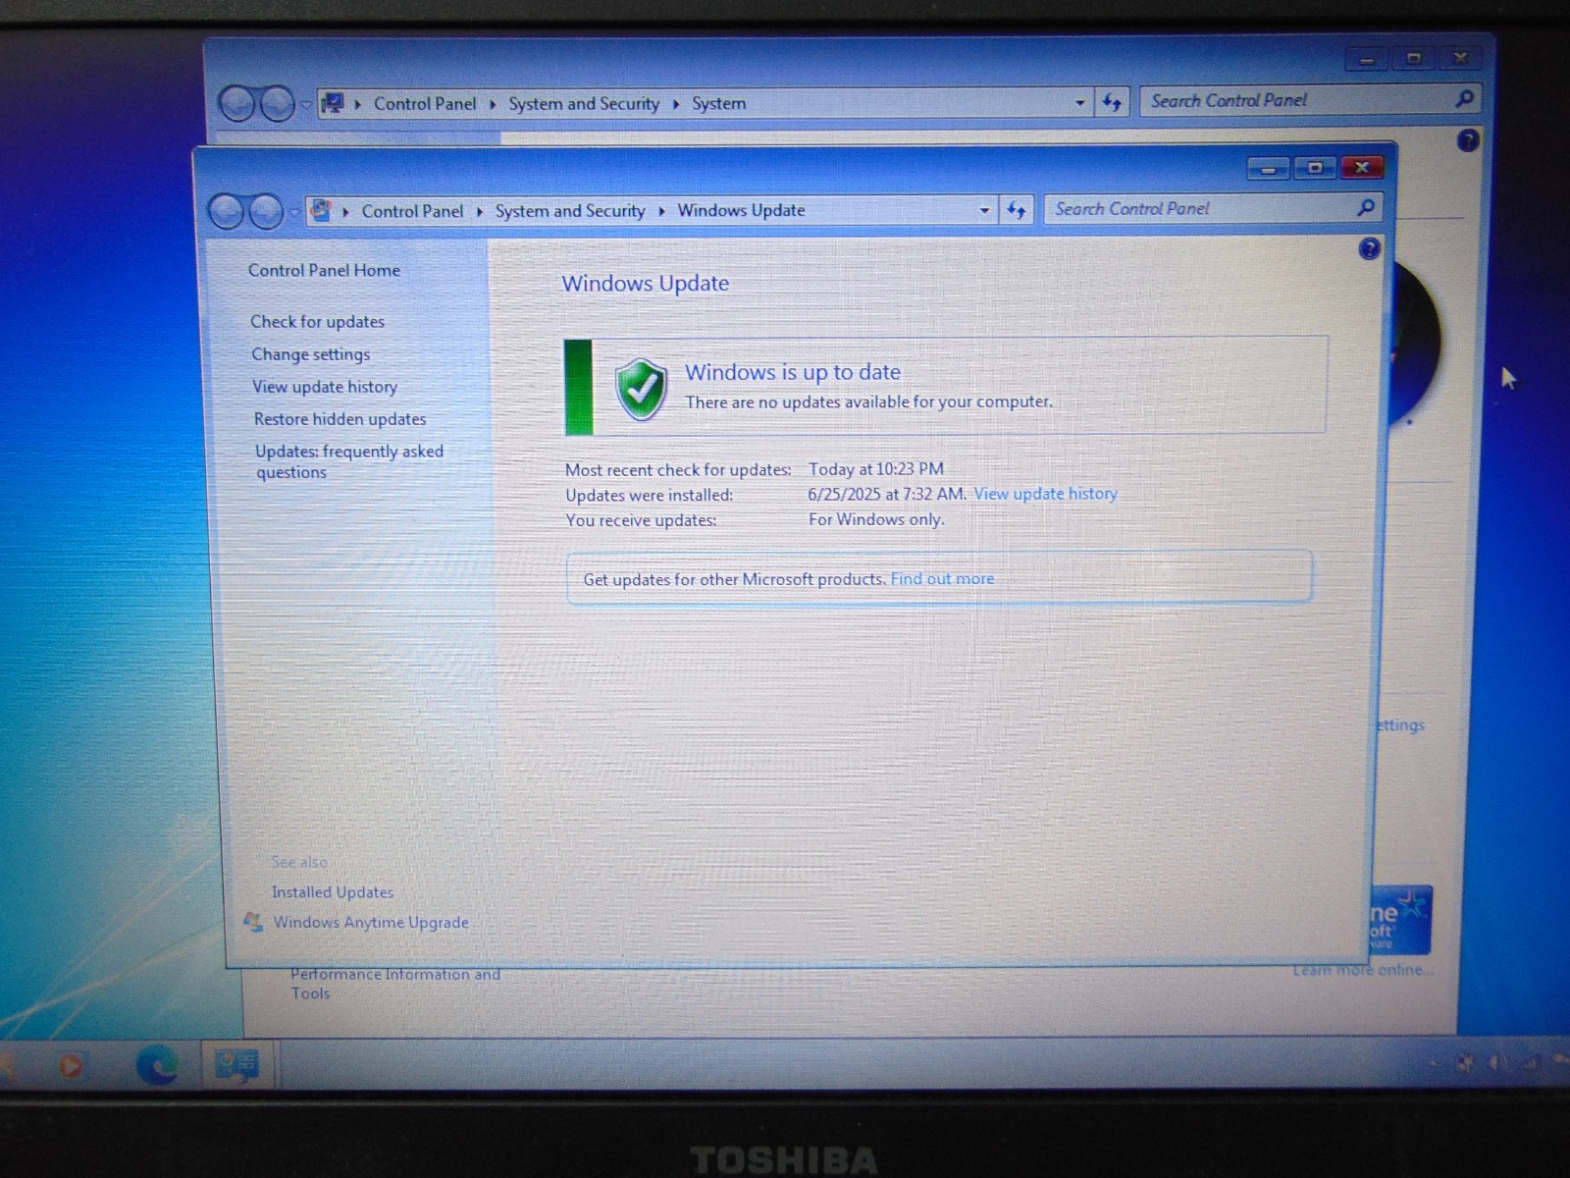Open Change settings link

click(310, 354)
